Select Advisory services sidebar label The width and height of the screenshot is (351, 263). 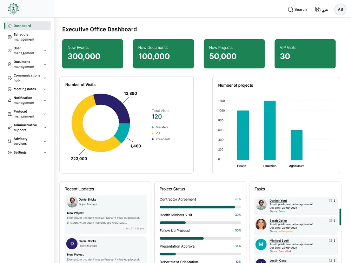click(20, 141)
